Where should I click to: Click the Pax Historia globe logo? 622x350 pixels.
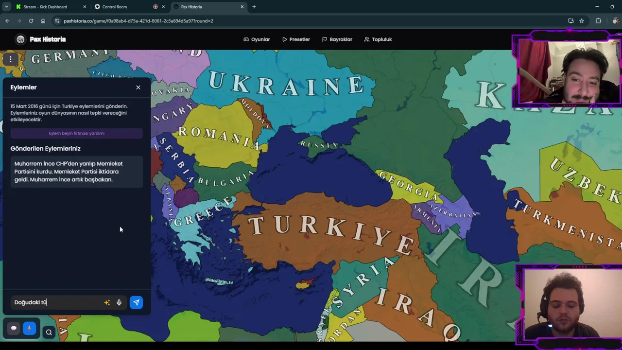pyautogui.click(x=20, y=39)
